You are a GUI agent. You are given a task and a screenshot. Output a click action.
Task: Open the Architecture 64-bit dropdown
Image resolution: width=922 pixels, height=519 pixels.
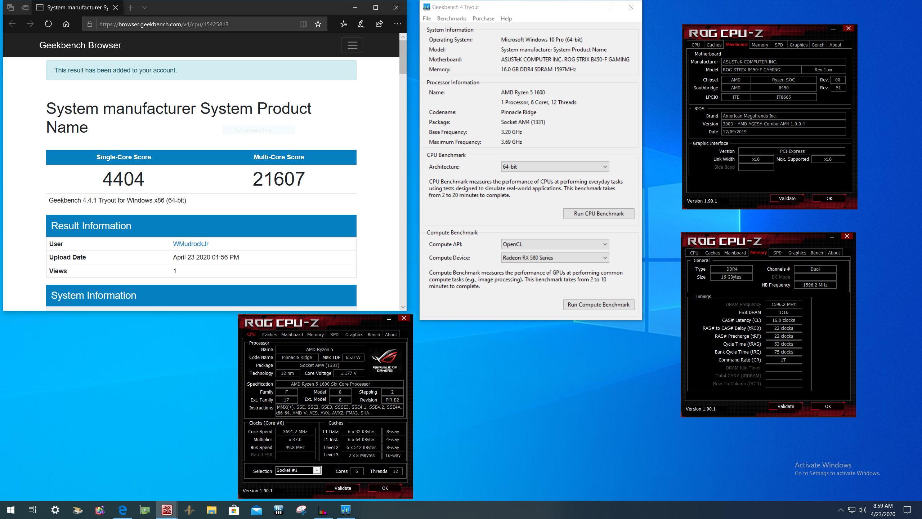click(555, 167)
